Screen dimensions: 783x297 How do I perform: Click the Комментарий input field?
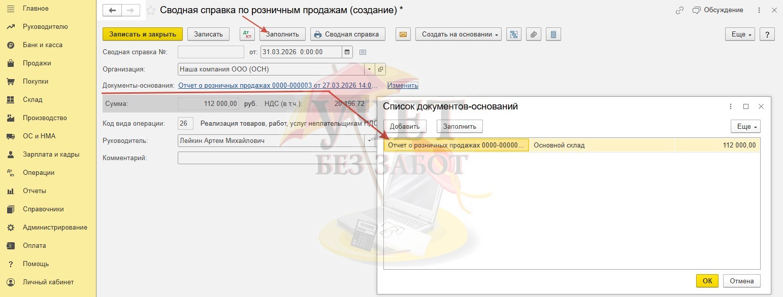274,158
